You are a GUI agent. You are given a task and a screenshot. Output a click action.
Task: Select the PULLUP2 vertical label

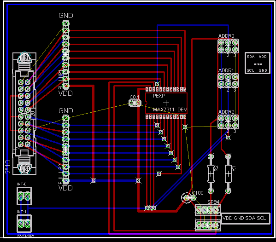(x=60, y=174)
